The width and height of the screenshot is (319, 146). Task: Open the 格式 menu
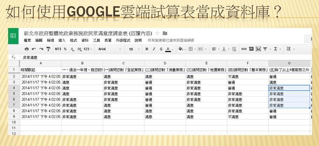73,40
